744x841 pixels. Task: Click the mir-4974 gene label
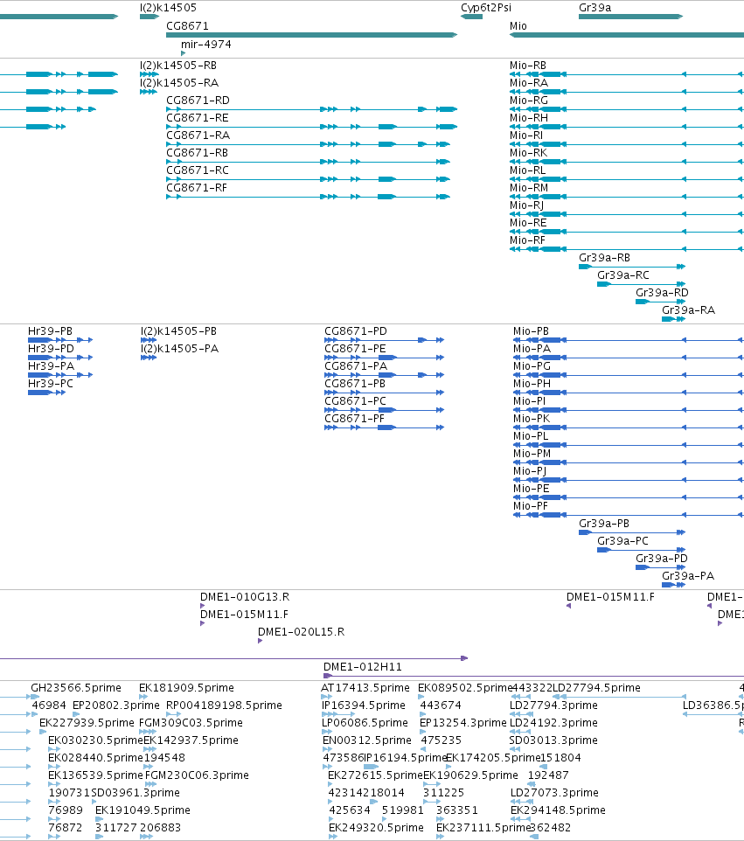206,45
